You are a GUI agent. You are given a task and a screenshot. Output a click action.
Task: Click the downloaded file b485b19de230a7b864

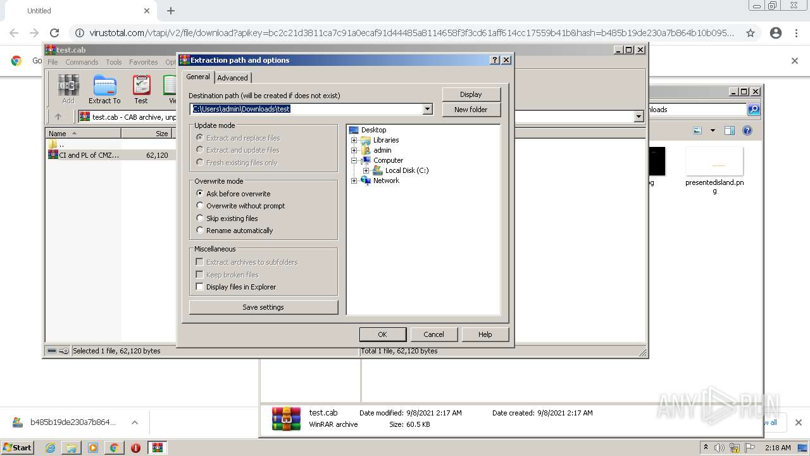[72, 422]
